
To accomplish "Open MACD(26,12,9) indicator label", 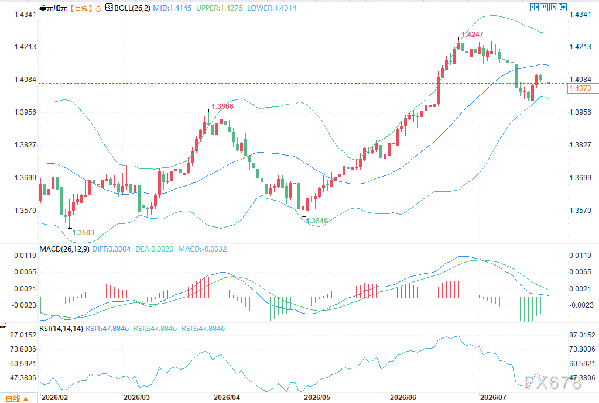I will click(x=64, y=249).
